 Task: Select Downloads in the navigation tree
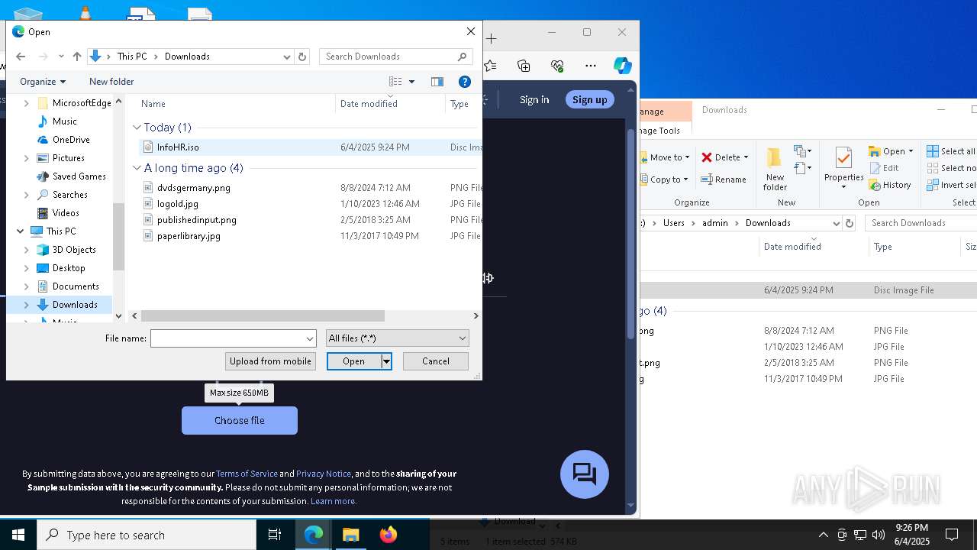click(75, 305)
